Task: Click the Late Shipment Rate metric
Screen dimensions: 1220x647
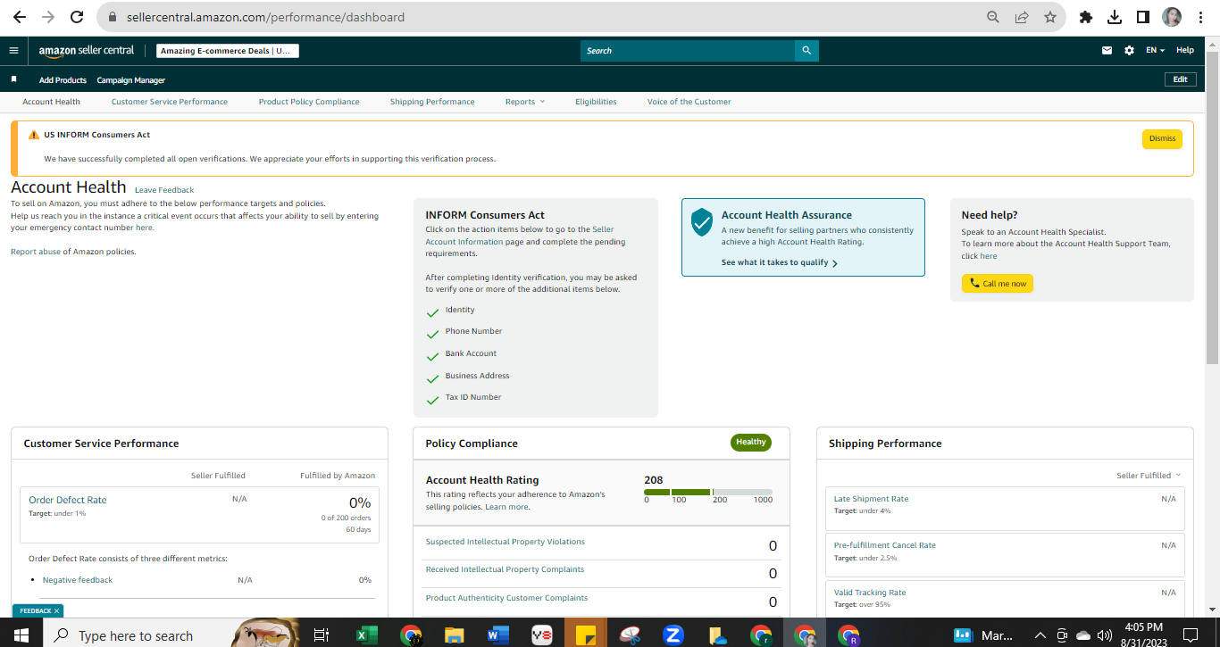Action: tap(871, 499)
